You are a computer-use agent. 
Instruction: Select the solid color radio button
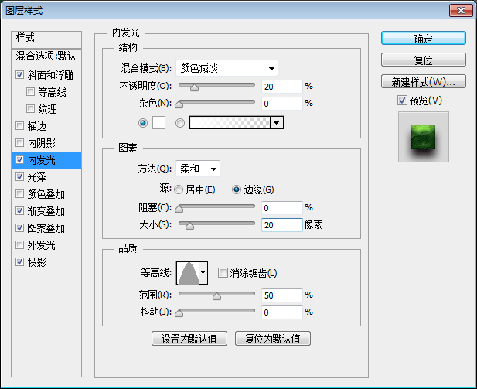tap(143, 123)
